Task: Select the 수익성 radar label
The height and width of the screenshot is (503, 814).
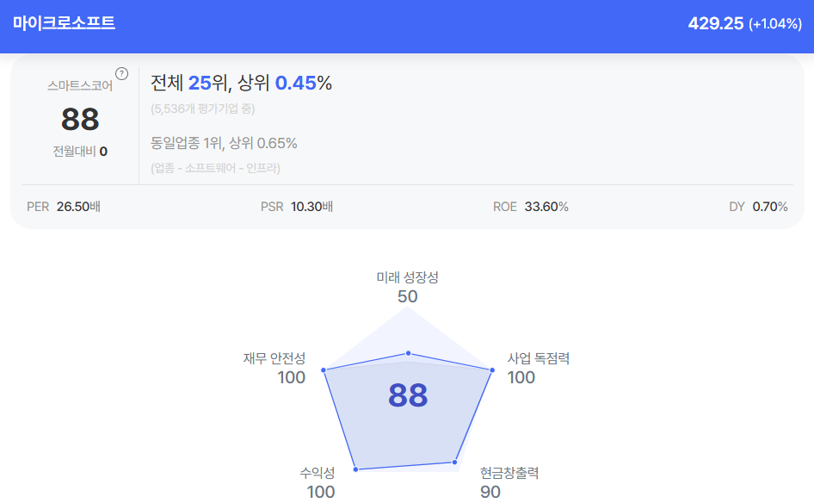Action: [318, 473]
